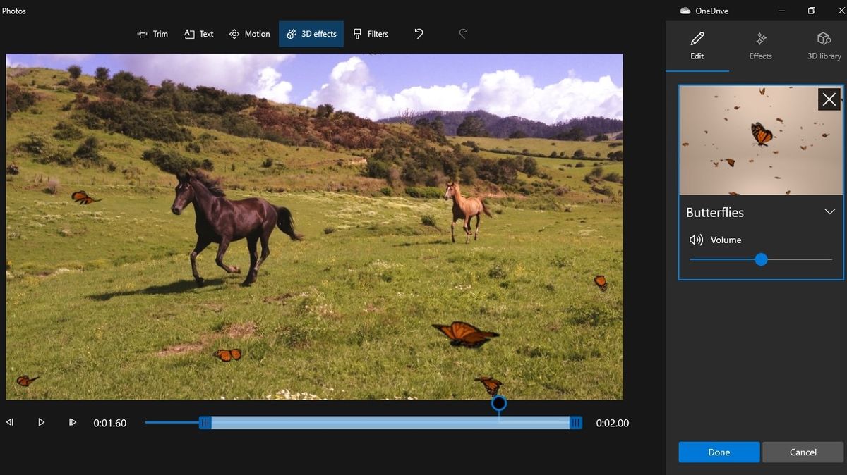Cancel the 3D effects edit
This screenshot has width=847, height=475.
(803, 452)
